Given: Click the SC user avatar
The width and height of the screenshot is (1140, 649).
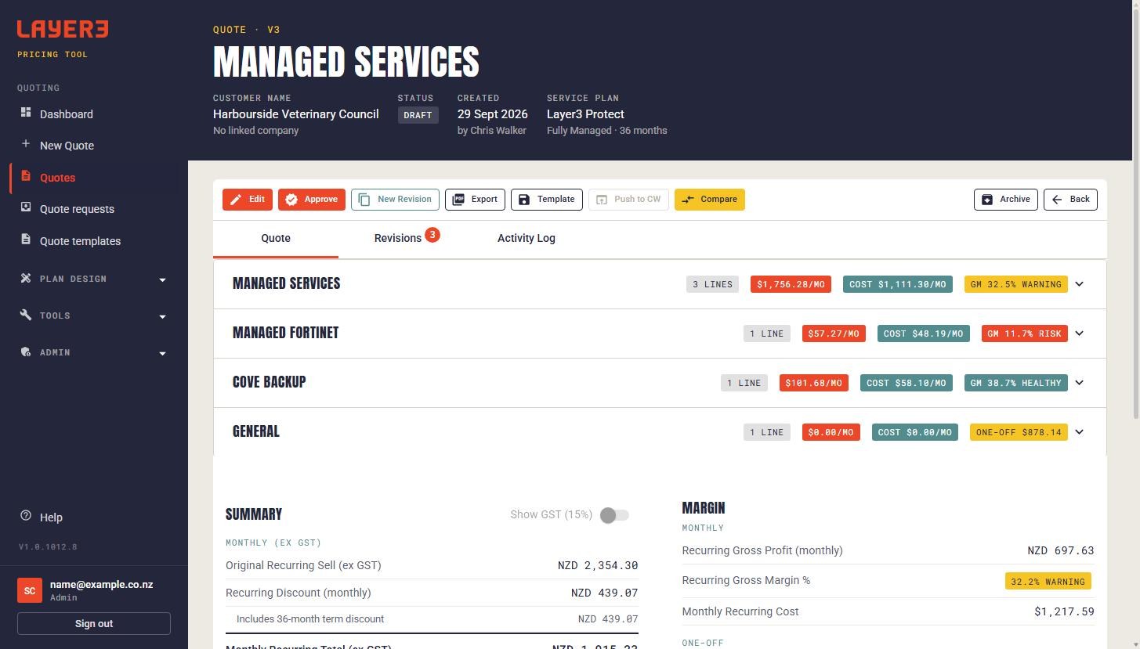Looking at the screenshot, I should coord(30,590).
